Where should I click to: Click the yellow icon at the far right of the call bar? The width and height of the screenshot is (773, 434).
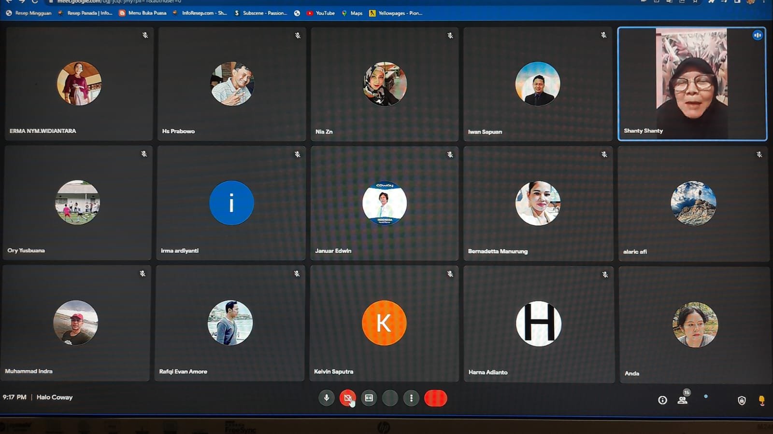click(x=761, y=400)
